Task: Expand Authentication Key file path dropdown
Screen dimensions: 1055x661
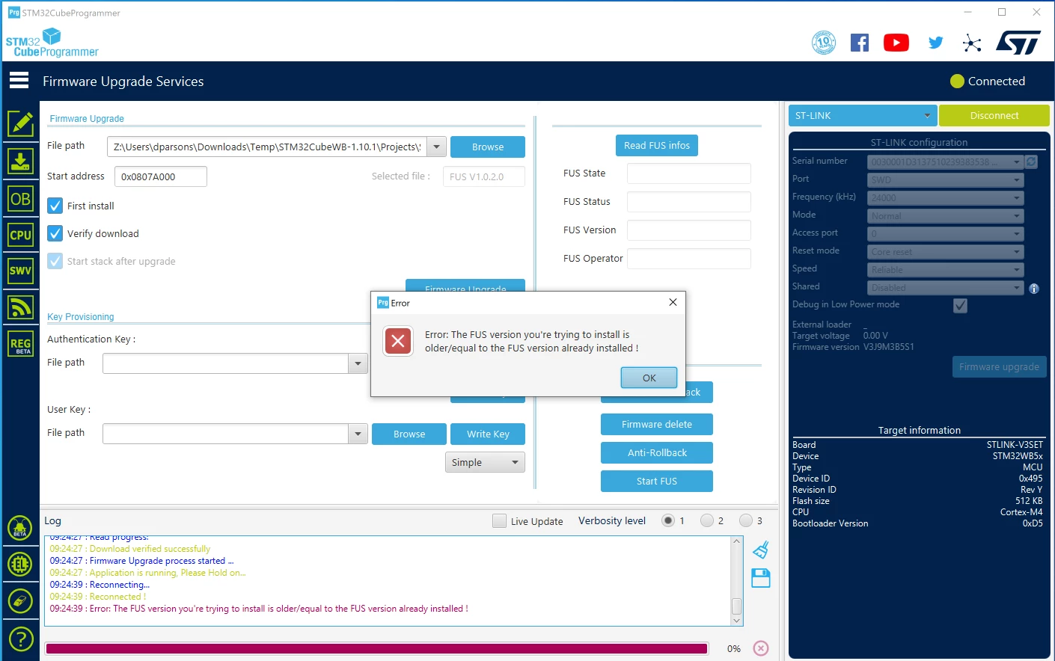Action: (x=358, y=363)
